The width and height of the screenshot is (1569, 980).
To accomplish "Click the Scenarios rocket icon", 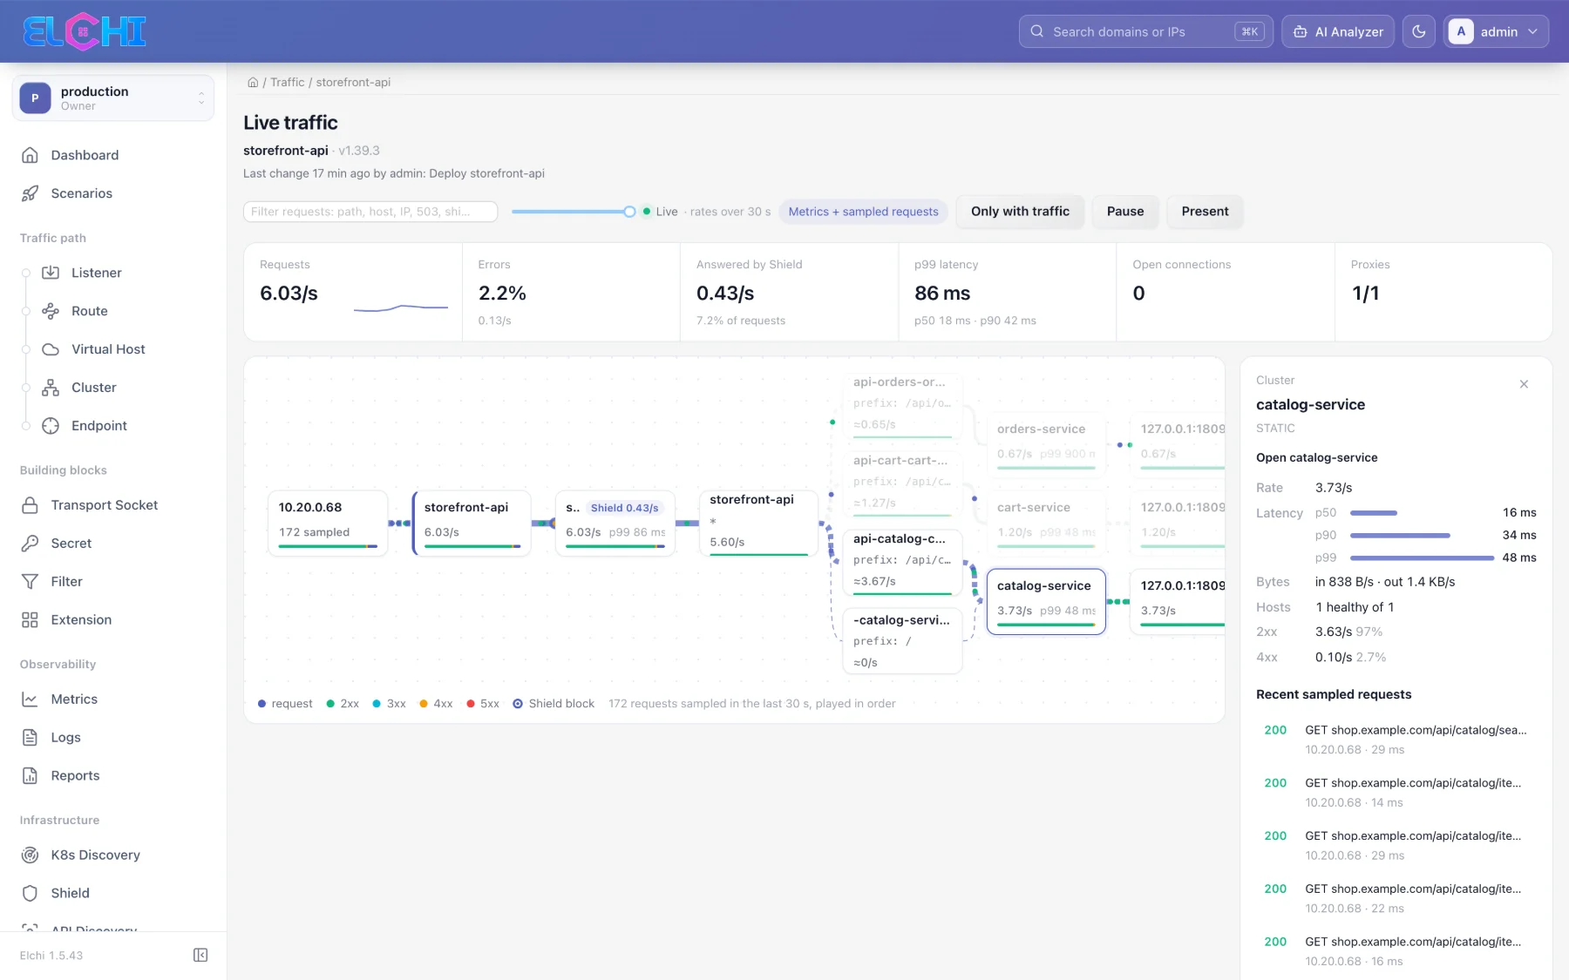I will [x=30, y=193].
